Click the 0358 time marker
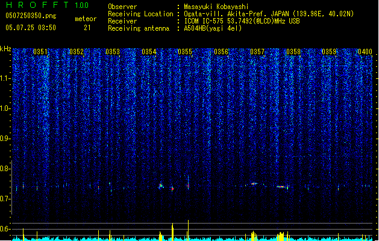This screenshot has width=379, height=241. (x=293, y=52)
